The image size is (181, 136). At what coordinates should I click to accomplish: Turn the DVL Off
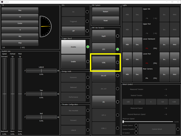(73, 31)
